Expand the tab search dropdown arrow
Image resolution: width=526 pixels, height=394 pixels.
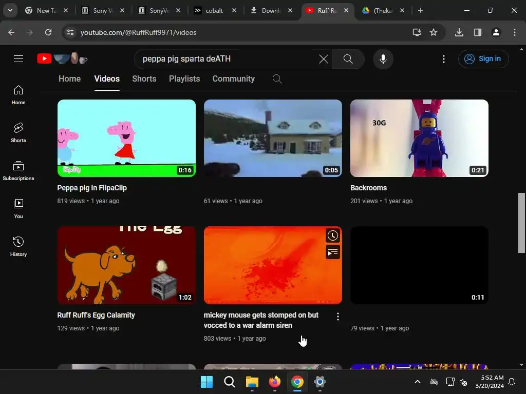point(10,10)
